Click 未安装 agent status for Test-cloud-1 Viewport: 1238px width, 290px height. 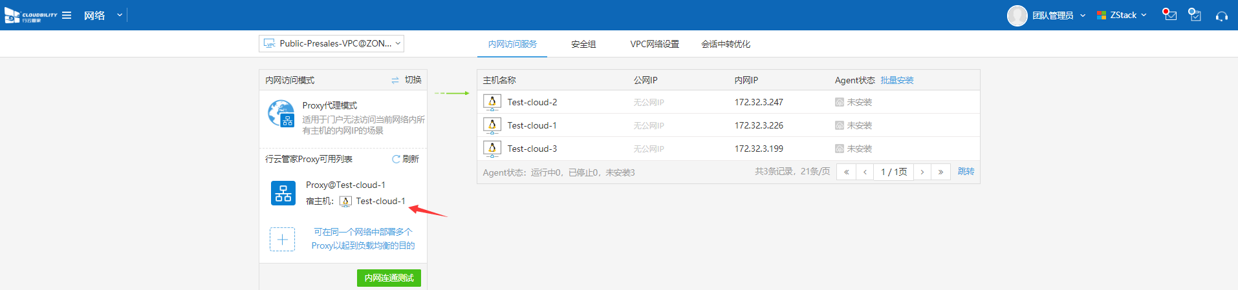(x=854, y=125)
